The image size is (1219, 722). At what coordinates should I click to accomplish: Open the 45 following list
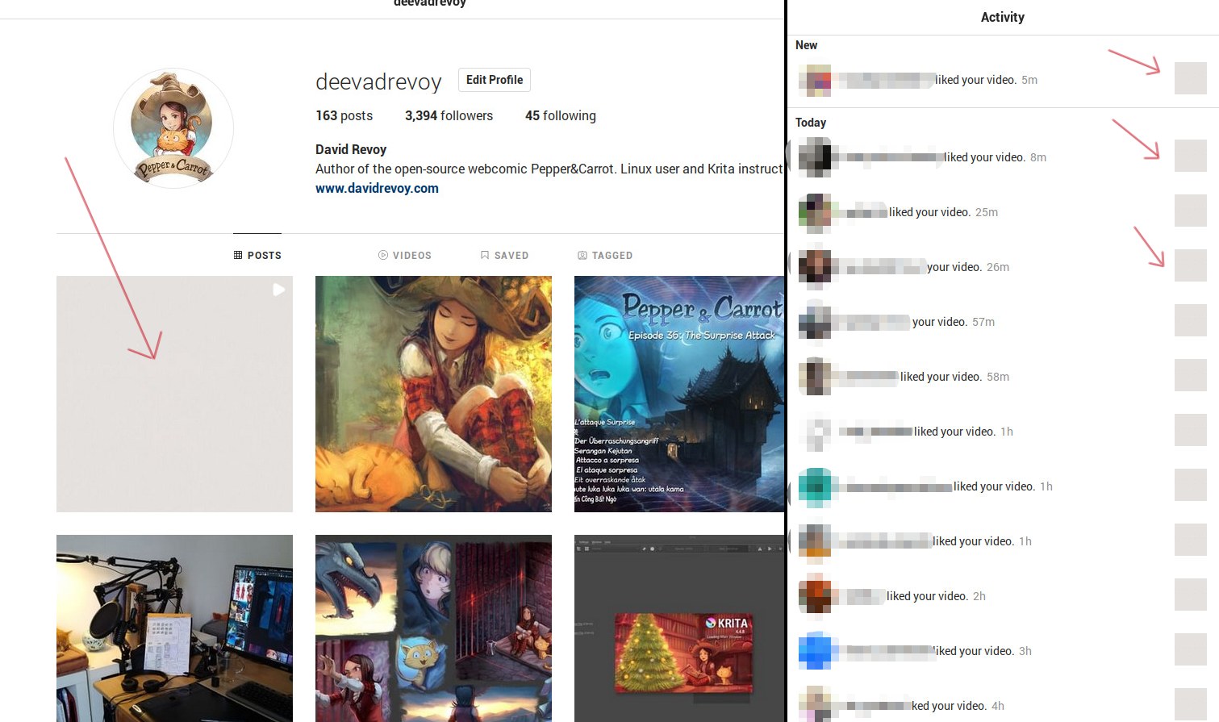click(x=561, y=115)
